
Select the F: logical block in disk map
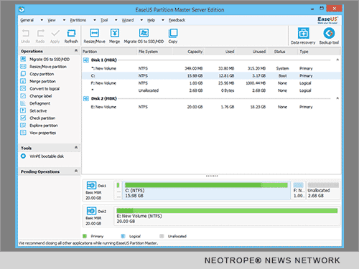299,190
